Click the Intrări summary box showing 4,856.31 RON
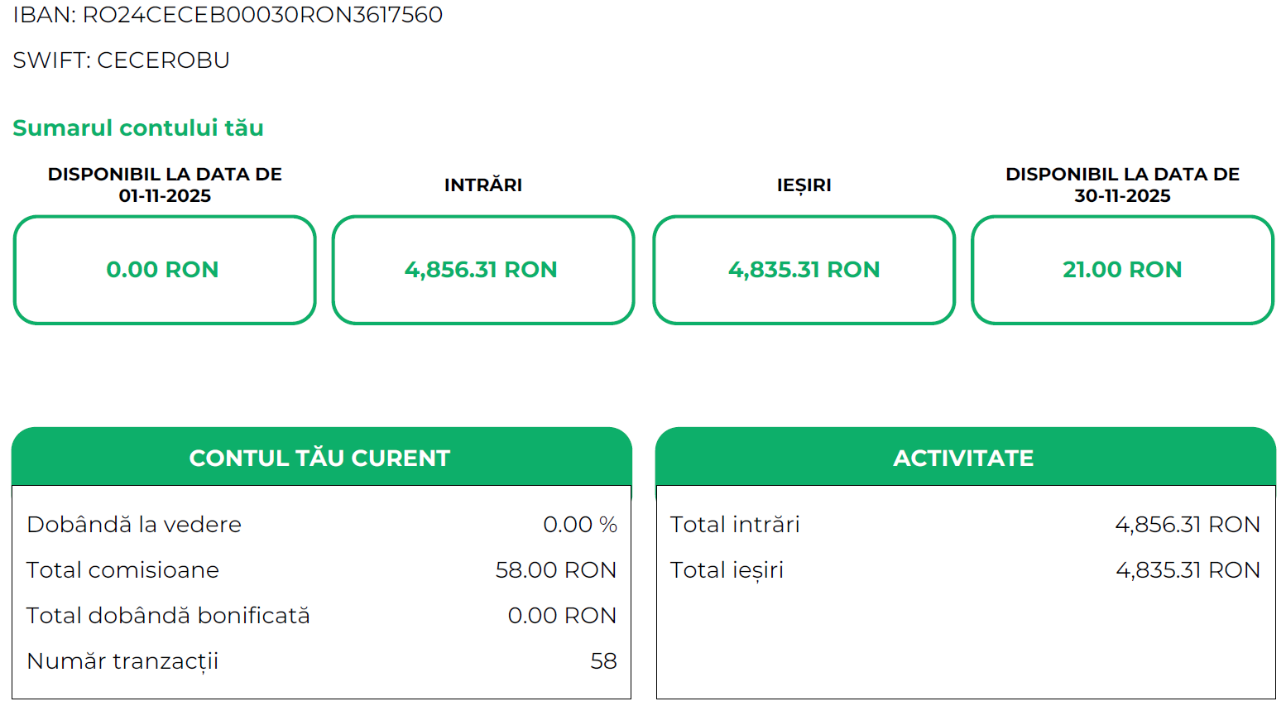1286x706 pixels. 482,270
